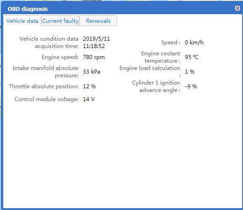
Task: Open the Renewals tab
Action: (98, 21)
